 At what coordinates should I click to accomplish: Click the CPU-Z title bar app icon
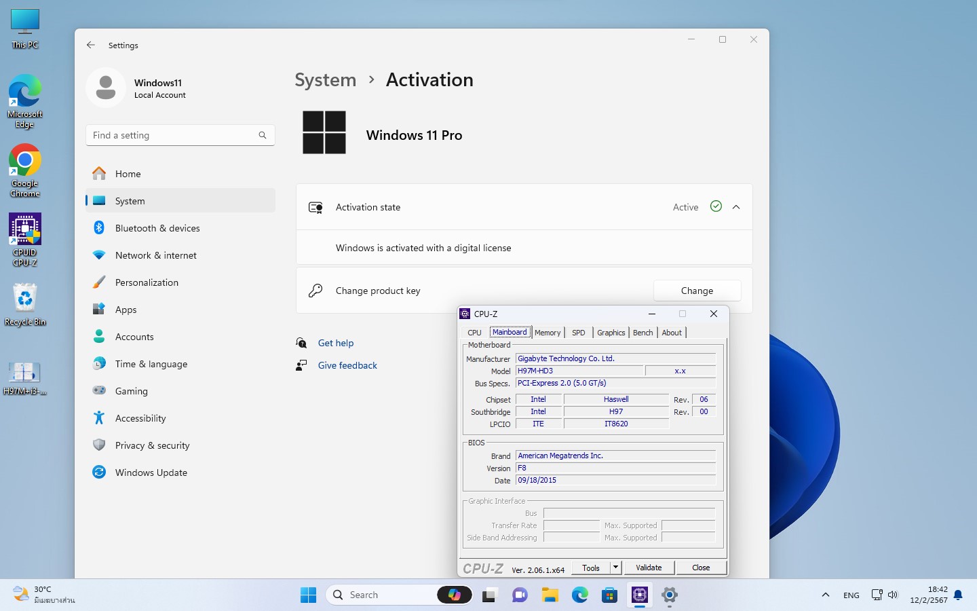click(x=465, y=314)
